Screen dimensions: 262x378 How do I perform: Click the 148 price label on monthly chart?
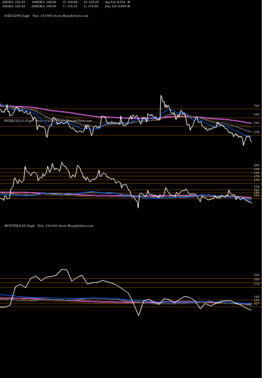pyautogui.click(x=256, y=297)
